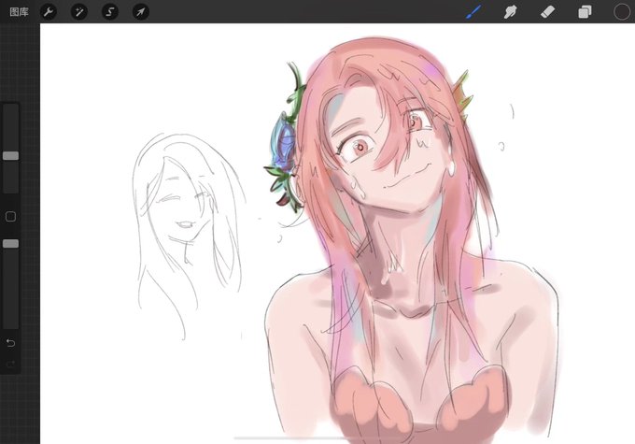
Task: Activate the Transform arrow tool
Action: click(140, 12)
